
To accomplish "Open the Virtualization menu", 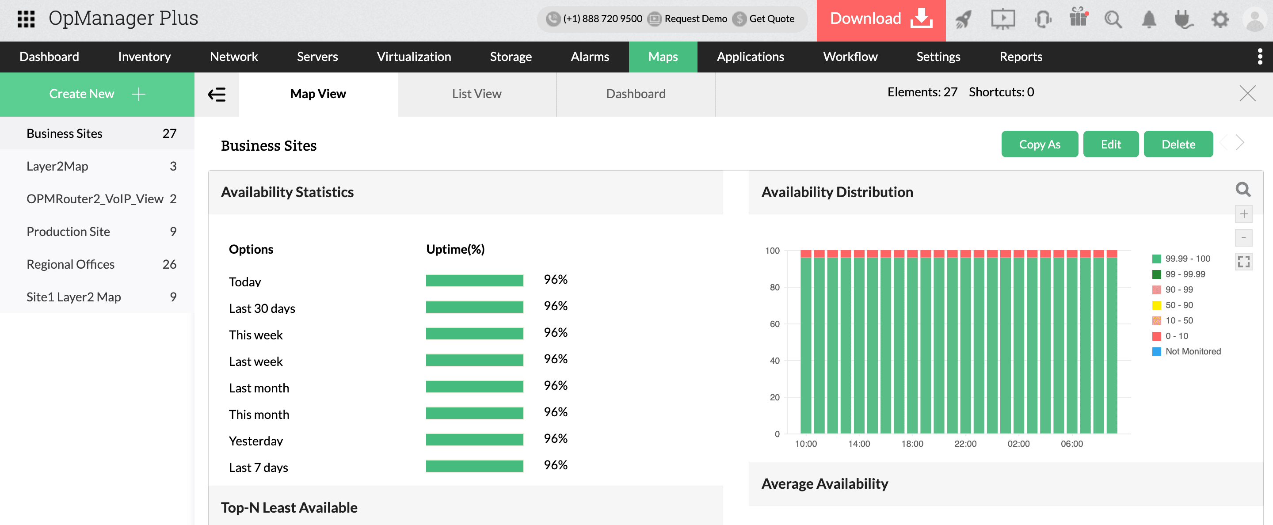I will pos(414,57).
